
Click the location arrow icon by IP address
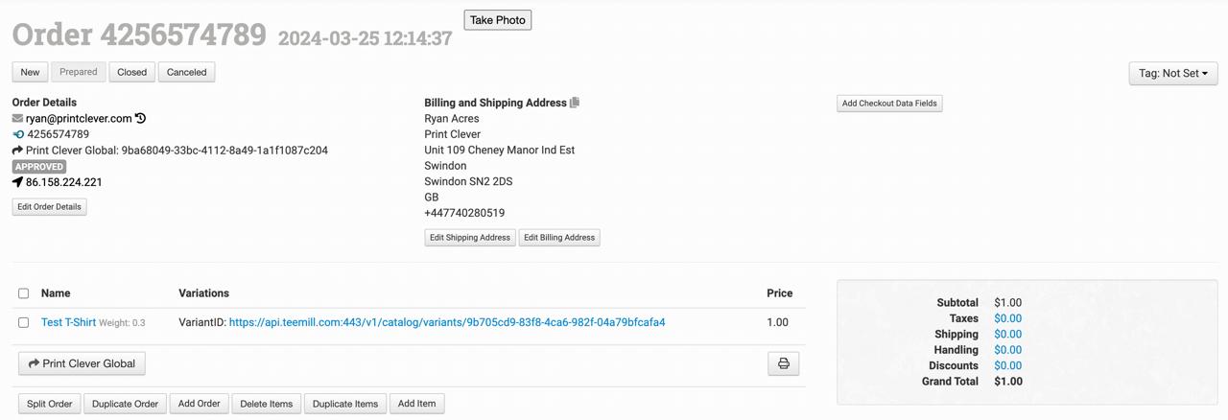click(17, 182)
